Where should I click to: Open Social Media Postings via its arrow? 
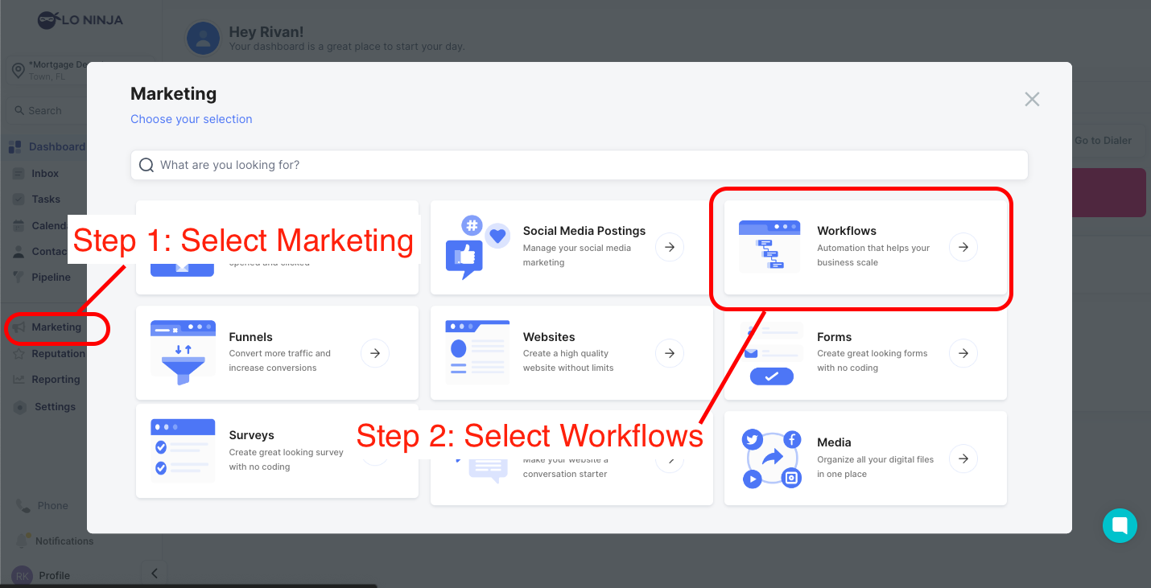point(670,247)
